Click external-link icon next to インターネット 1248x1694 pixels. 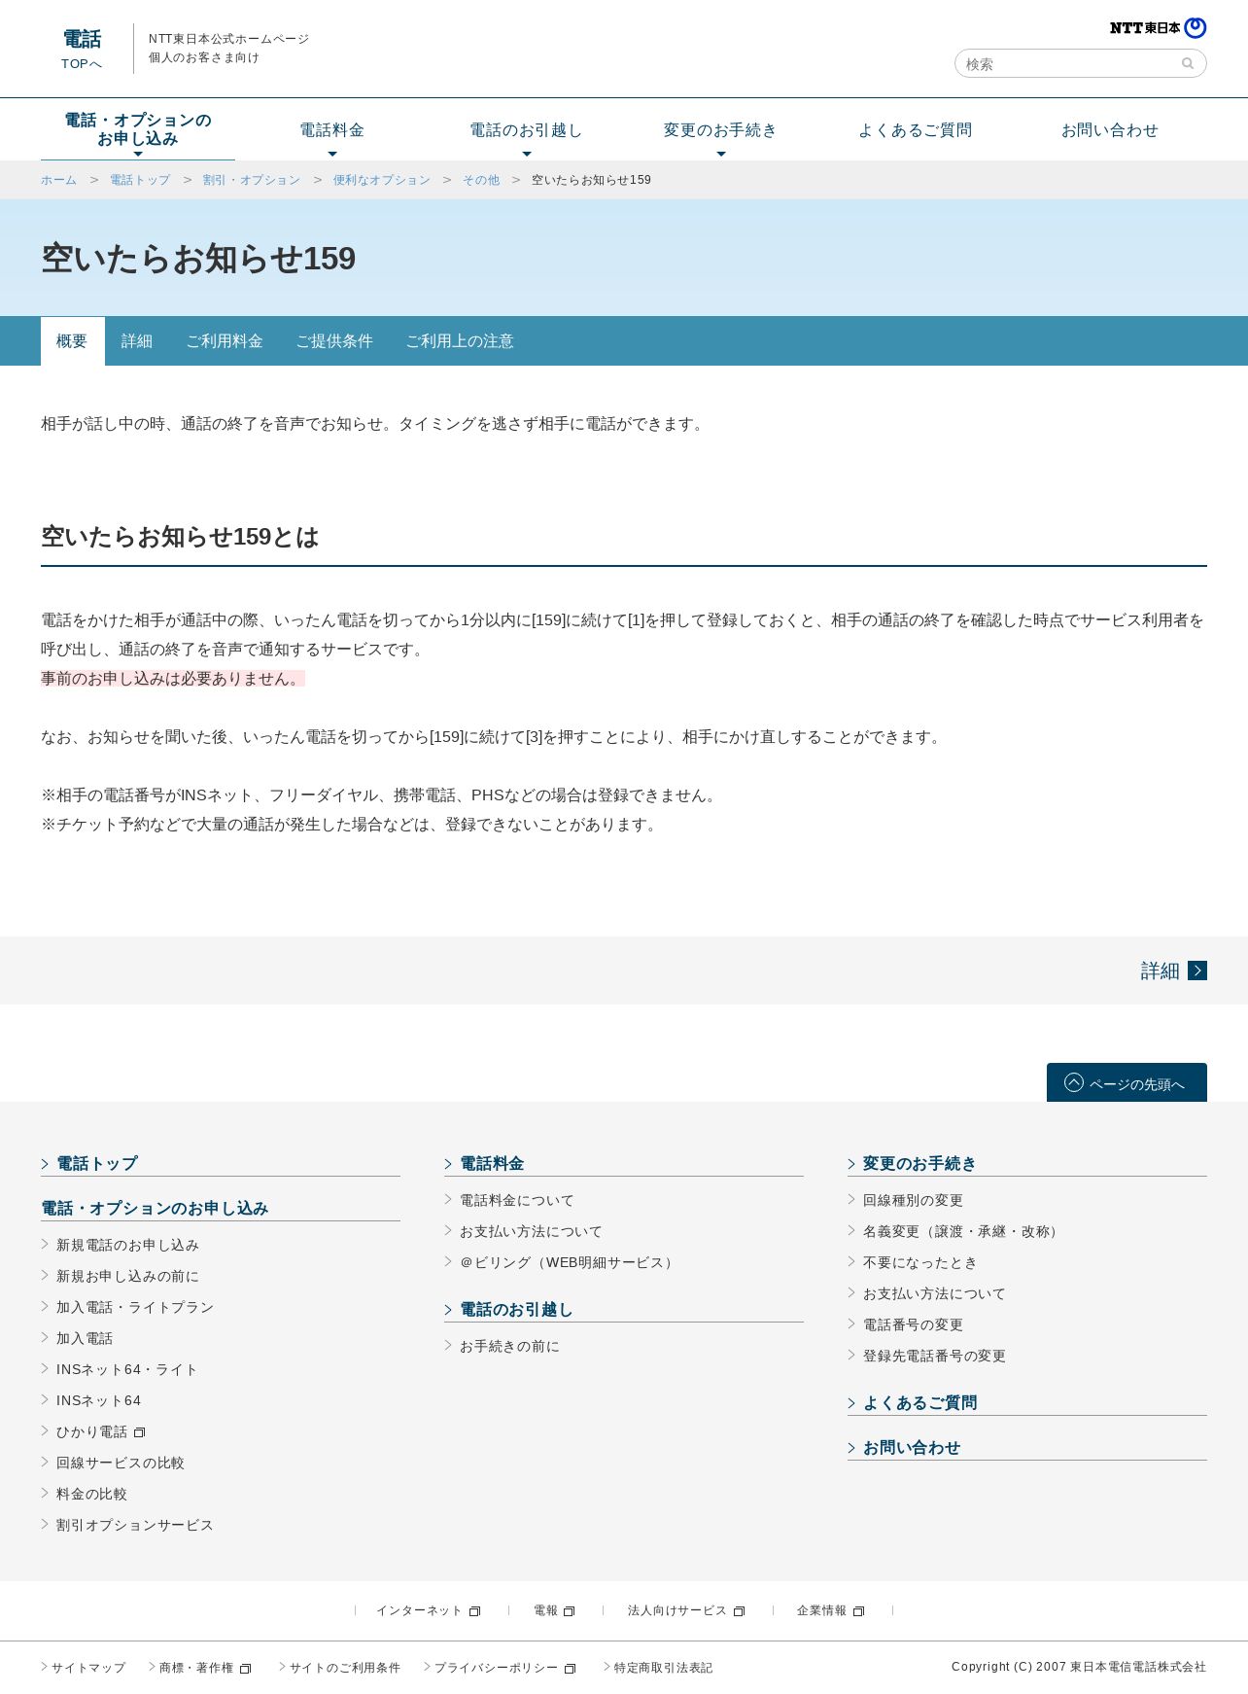click(x=474, y=1611)
